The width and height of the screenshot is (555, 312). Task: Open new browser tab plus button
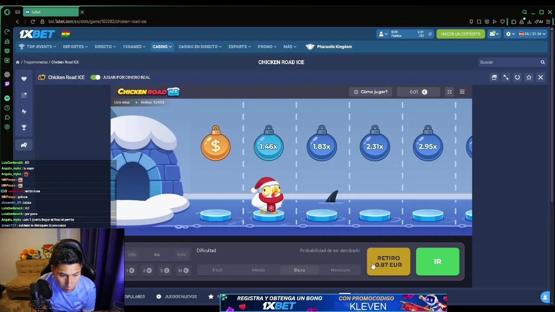(82, 12)
